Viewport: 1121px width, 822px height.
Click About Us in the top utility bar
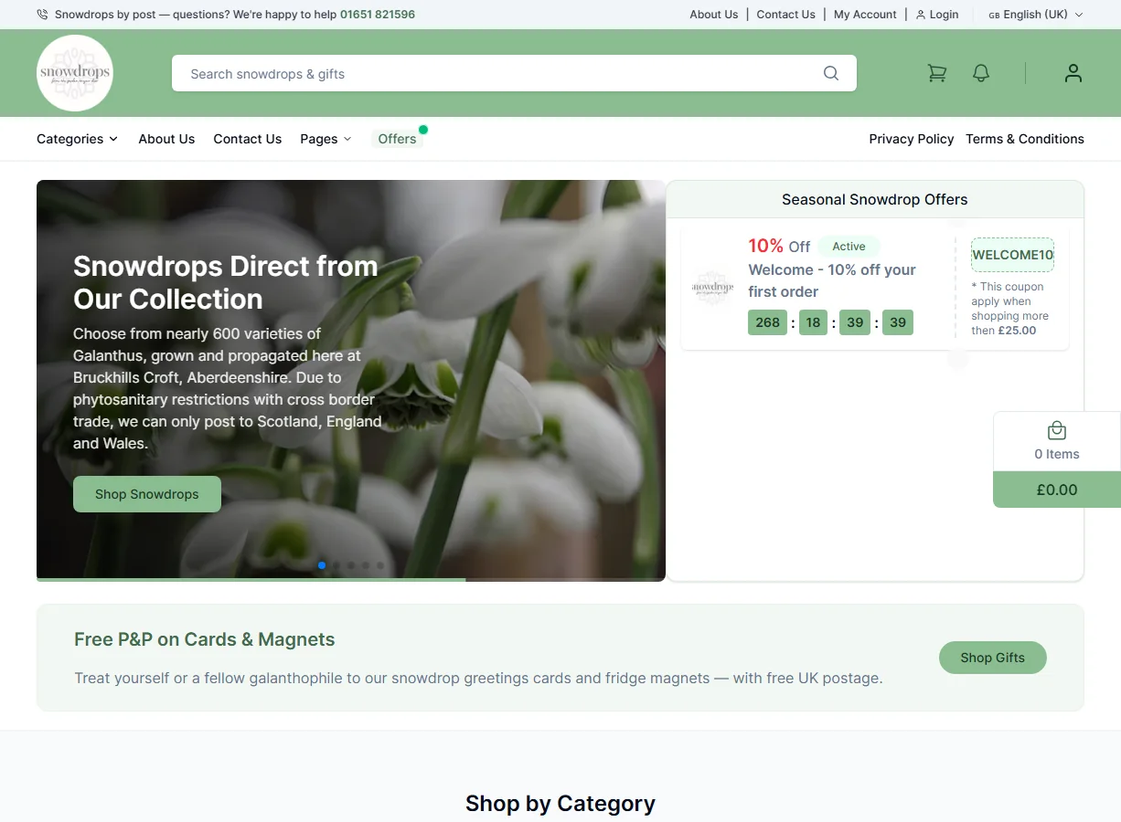[714, 15]
